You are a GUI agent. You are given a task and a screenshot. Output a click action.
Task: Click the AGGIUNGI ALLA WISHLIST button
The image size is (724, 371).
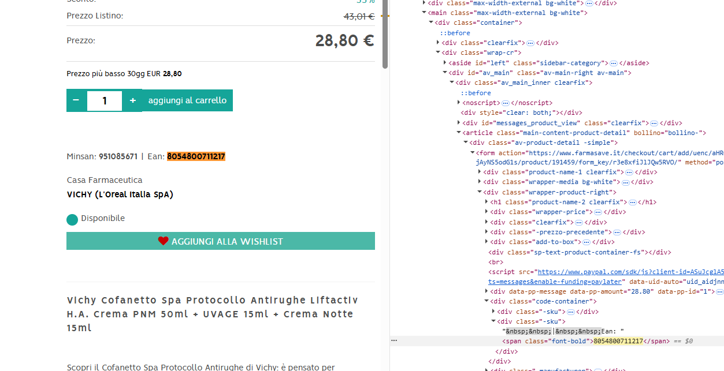(x=221, y=241)
